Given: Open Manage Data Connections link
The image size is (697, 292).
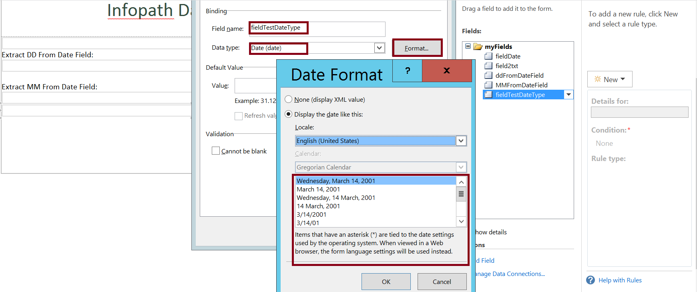Looking at the screenshot, I should pos(510,274).
